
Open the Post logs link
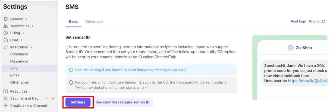pyautogui.click(x=298, y=21)
